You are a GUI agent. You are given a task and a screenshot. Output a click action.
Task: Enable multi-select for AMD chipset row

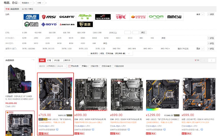[x=211, y=43]
